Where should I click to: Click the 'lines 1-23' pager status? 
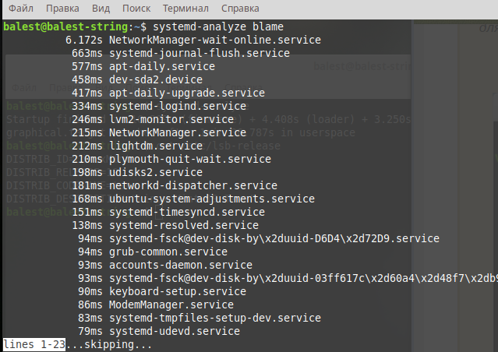pos(34,344)
